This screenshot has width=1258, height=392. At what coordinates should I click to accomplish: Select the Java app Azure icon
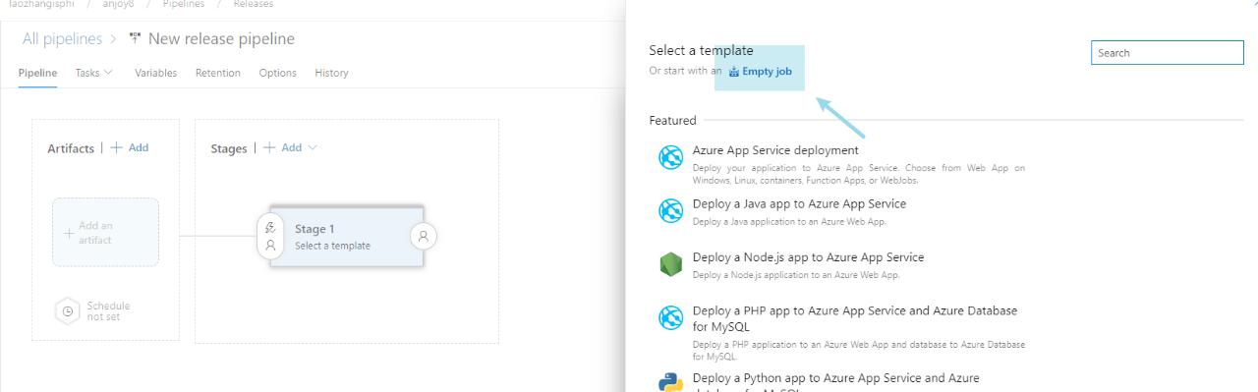670,210
